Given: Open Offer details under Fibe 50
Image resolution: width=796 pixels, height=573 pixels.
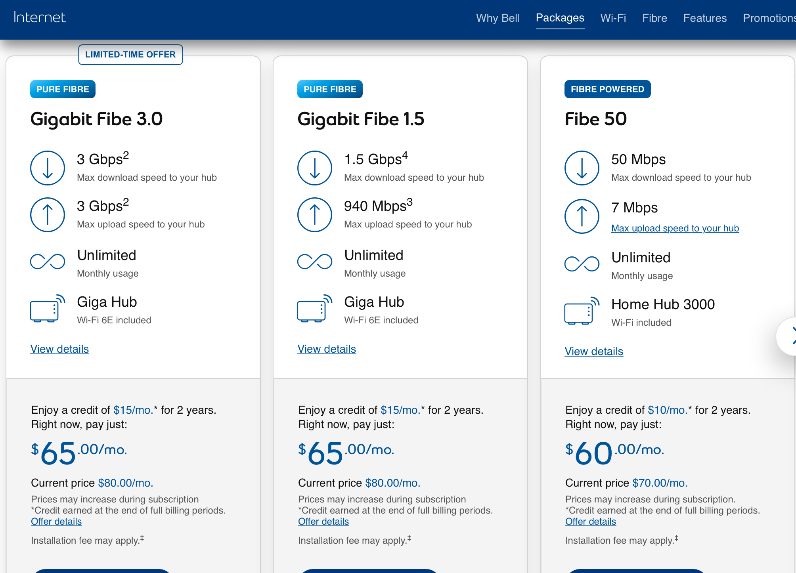Looking at the screenshot, I should coord(591,521).
